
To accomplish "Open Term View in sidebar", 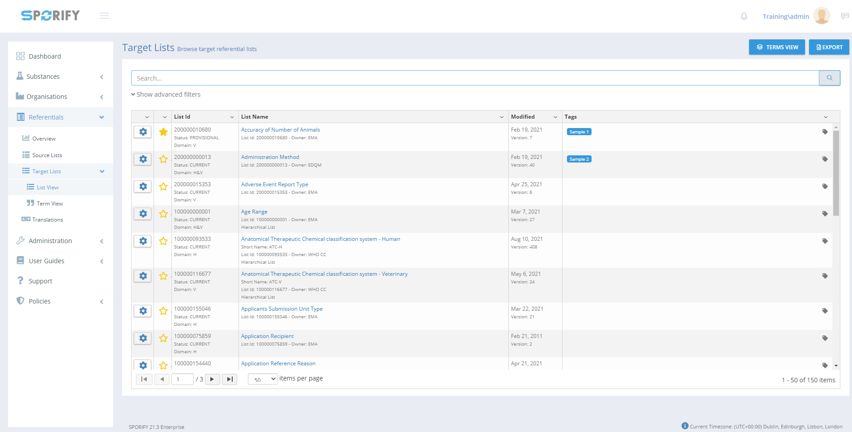I will point(50,204).
